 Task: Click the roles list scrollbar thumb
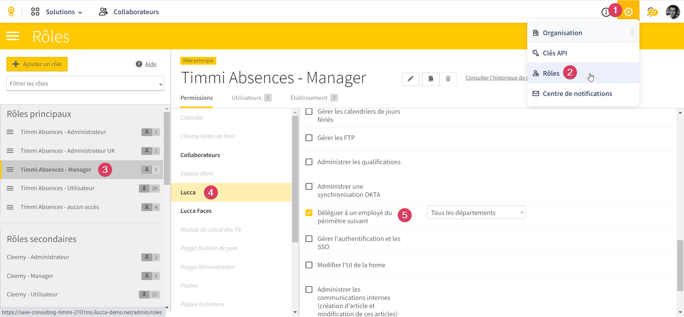pos(167,148)
